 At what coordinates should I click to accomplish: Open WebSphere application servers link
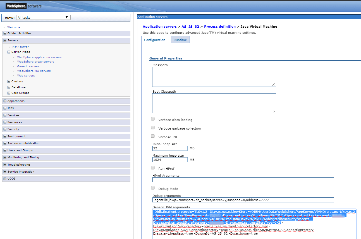(x=39, y=57)
